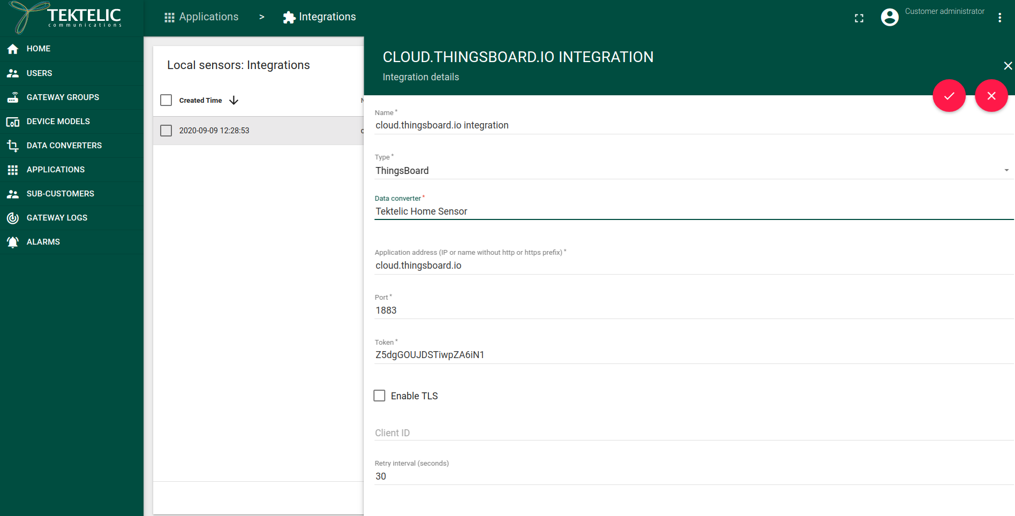
Task: Toggle fullscreen mode icon in header
Action: point(859,18)
